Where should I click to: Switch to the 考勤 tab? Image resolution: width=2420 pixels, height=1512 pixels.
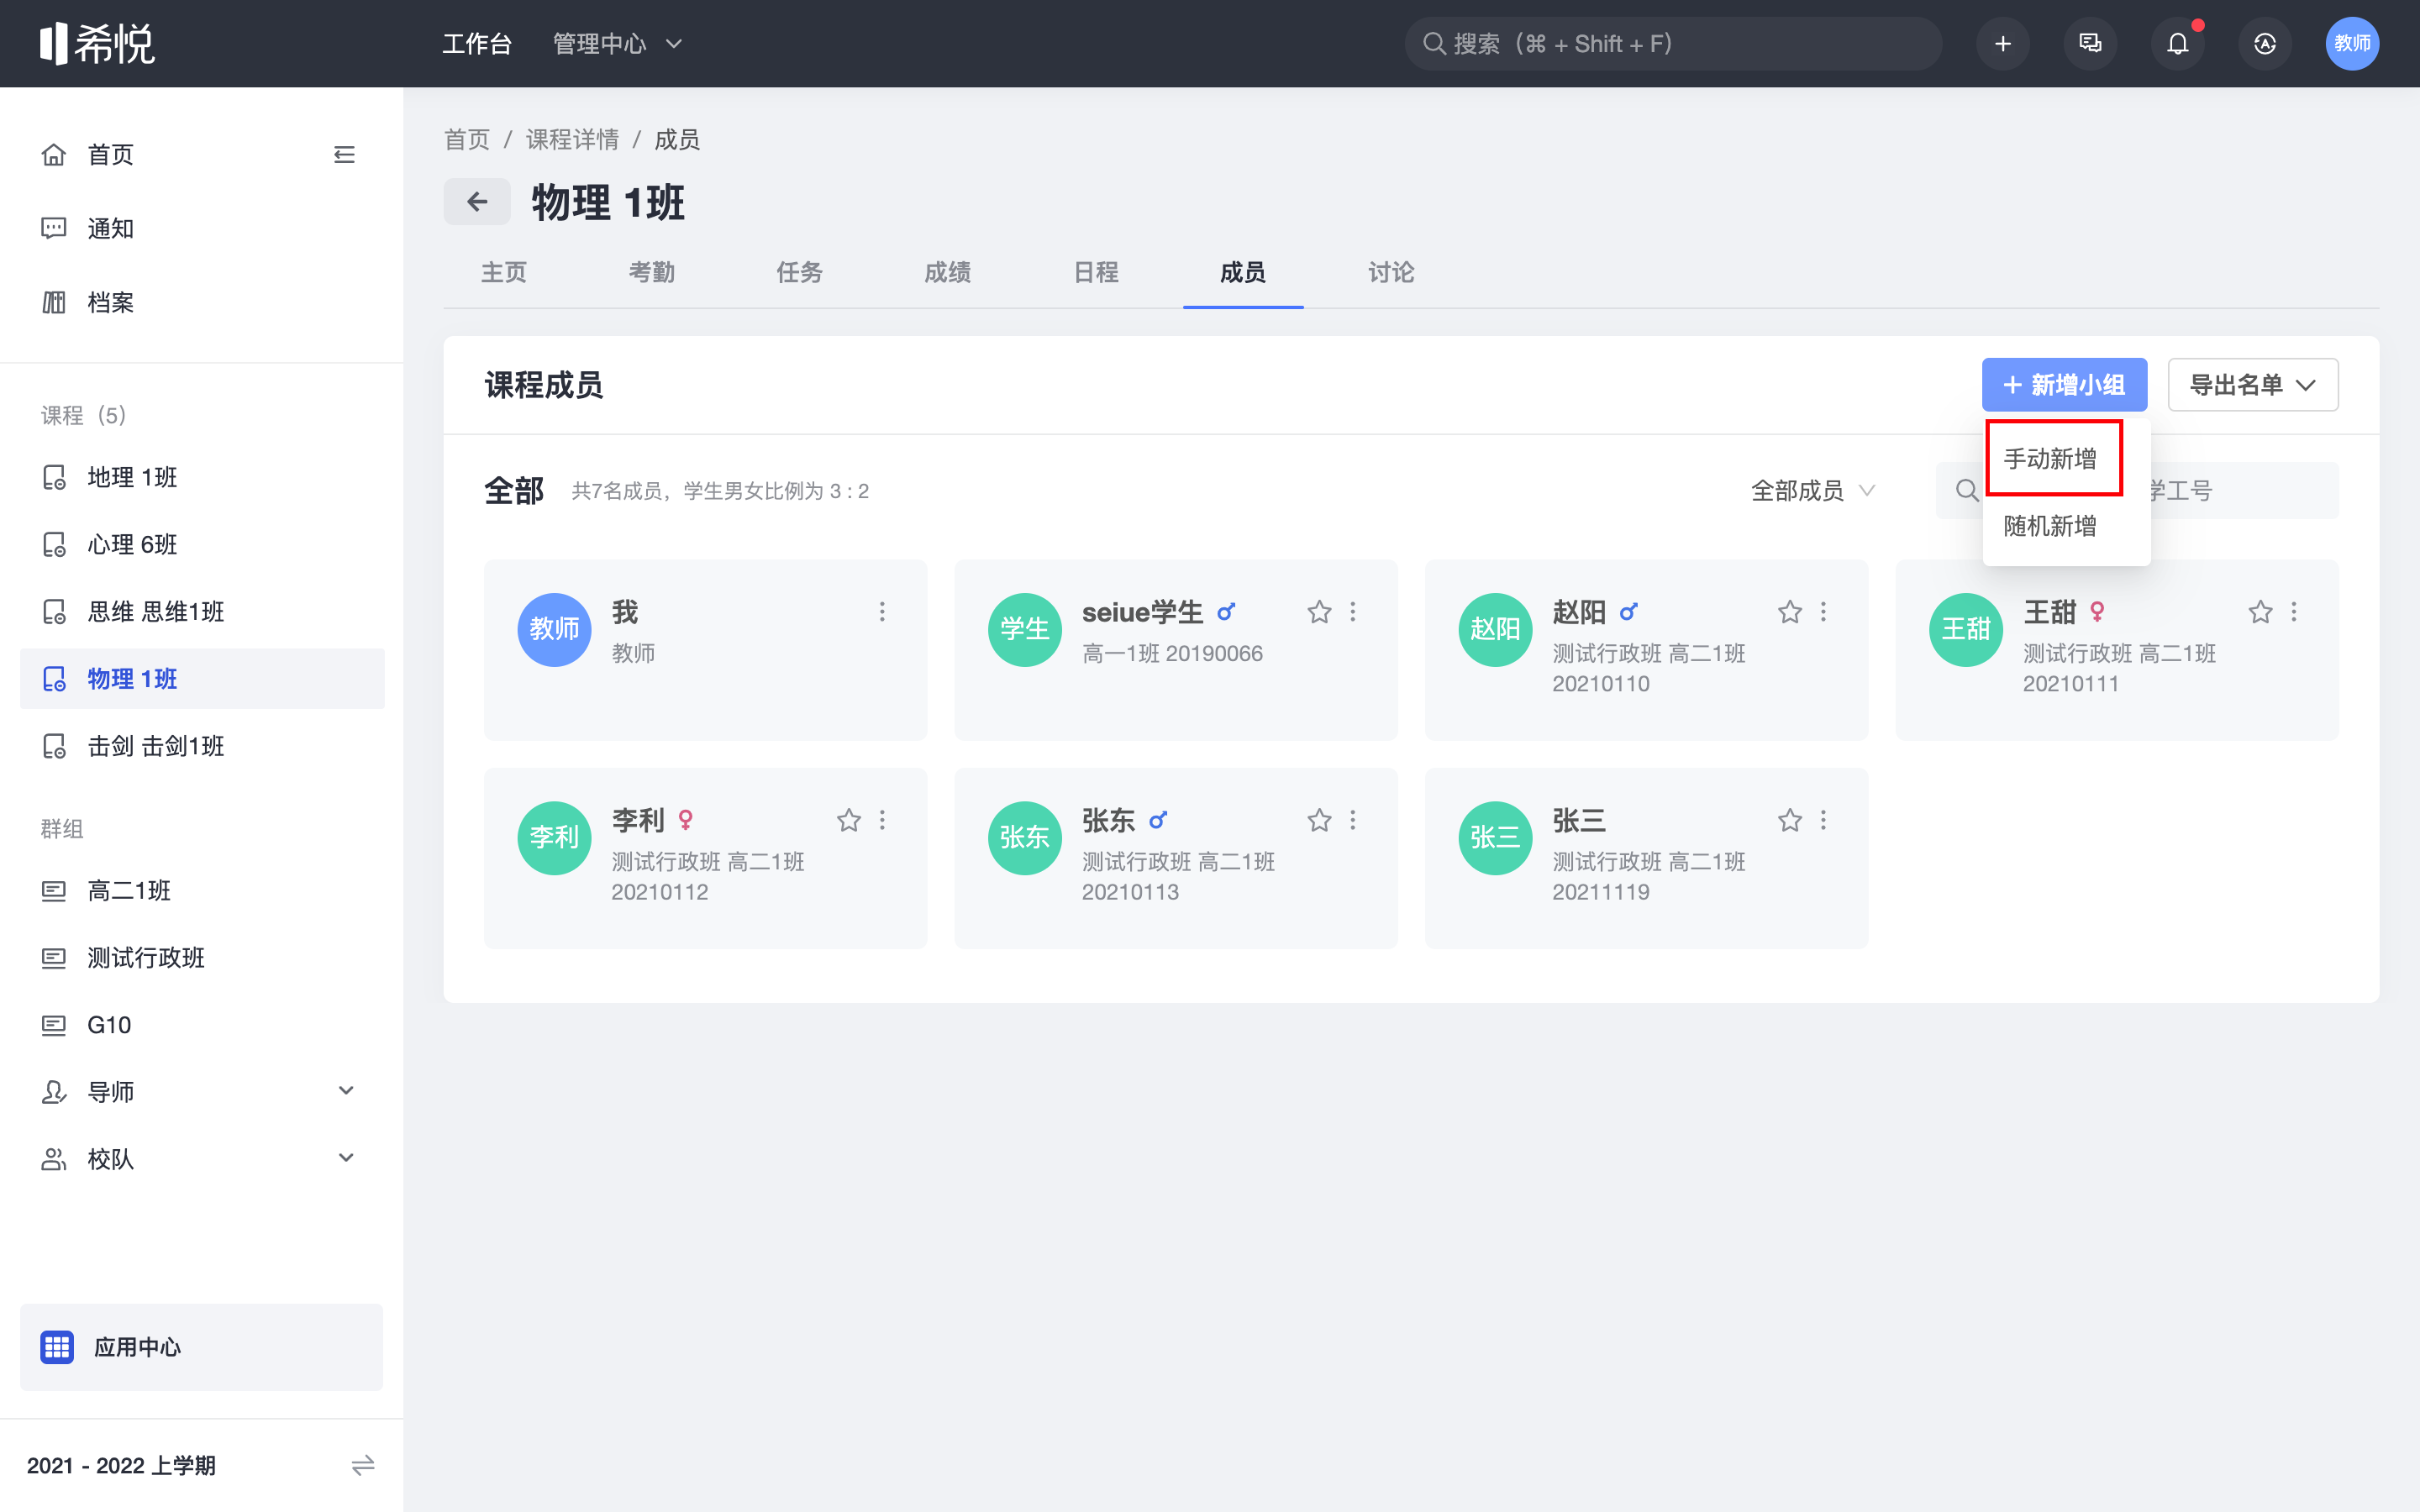(652, 272)
